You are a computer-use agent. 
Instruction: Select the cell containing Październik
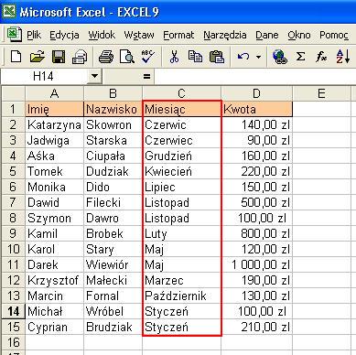[x=181, y=296]
